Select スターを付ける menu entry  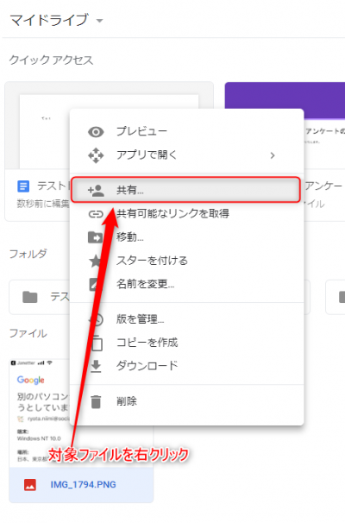tap(186, 261)
